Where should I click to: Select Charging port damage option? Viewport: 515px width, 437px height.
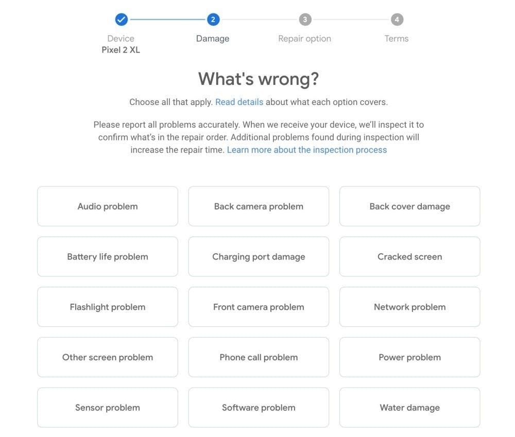pos(259,257)
